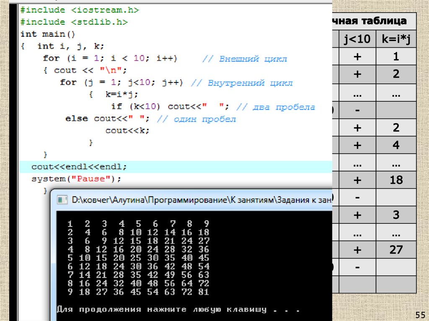
Task: Click the table header 'j<10'
Action: 357,39
